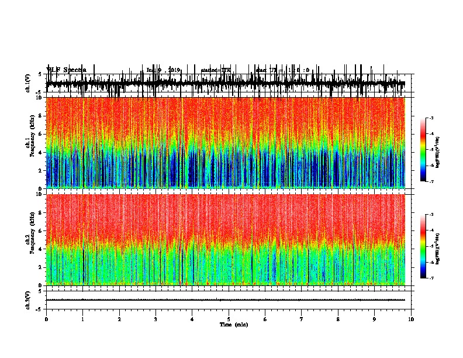Click the ch.1 colorbar log(PSD) label
The height and width of the screenshot is (358, 463).
click(438, 153)
